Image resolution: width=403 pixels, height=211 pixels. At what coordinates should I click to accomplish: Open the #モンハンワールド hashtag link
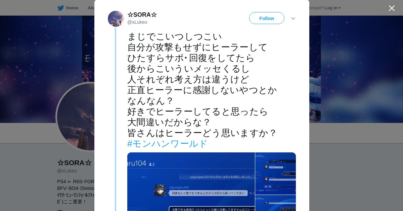point(167,144)
